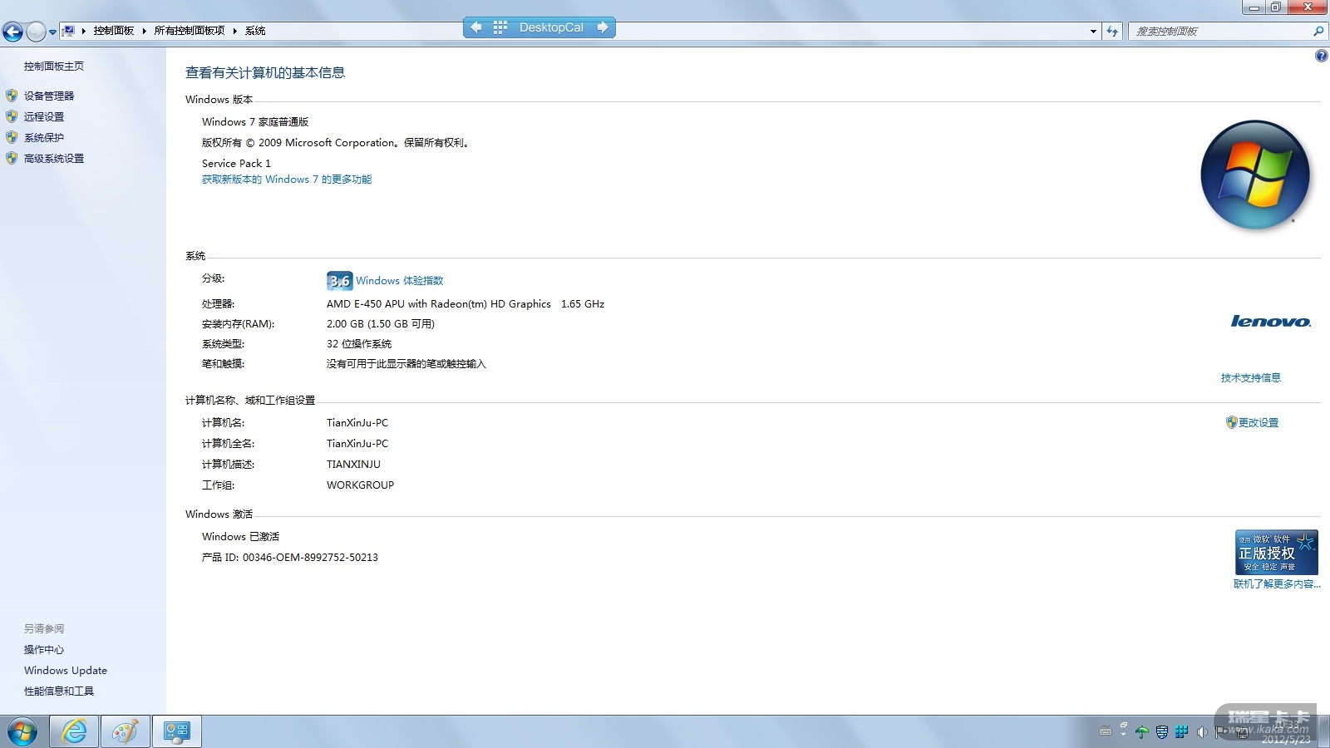
Task: Open 联机了解更多内容 link
Action: 1277,584
